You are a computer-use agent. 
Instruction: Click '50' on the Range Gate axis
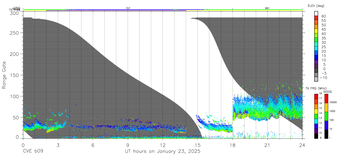[16, 117]
